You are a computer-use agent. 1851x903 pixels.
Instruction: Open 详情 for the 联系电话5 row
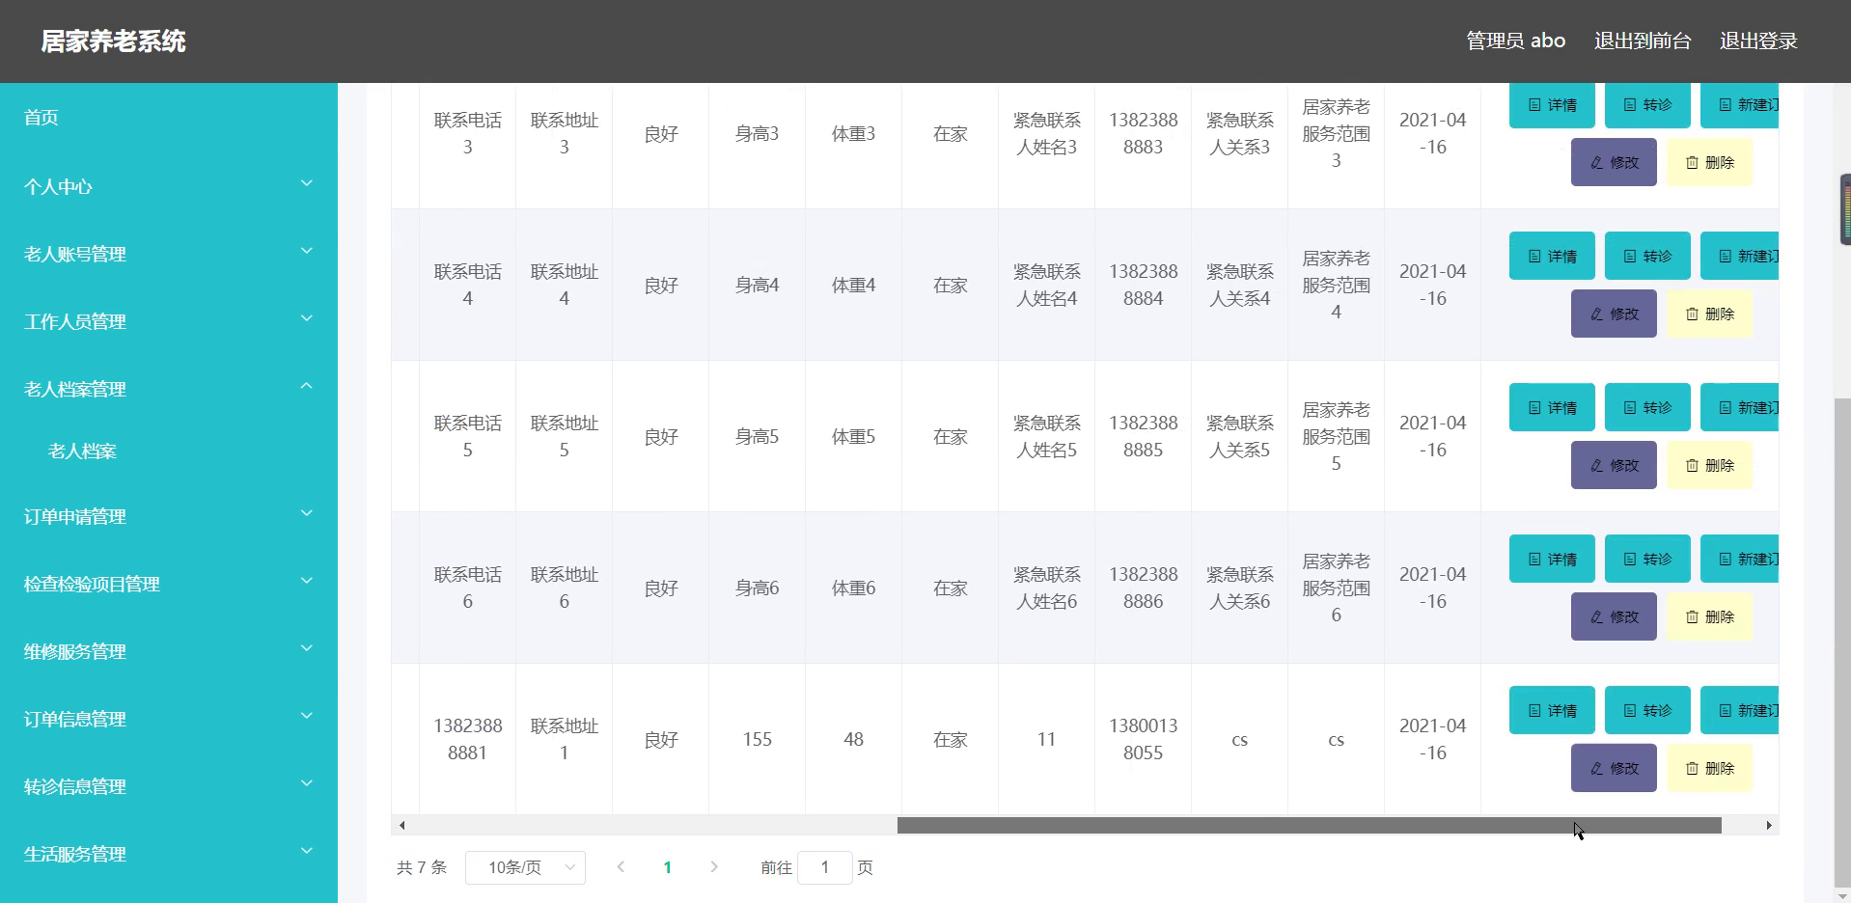pyautogui.click(x=1552, y=407)
